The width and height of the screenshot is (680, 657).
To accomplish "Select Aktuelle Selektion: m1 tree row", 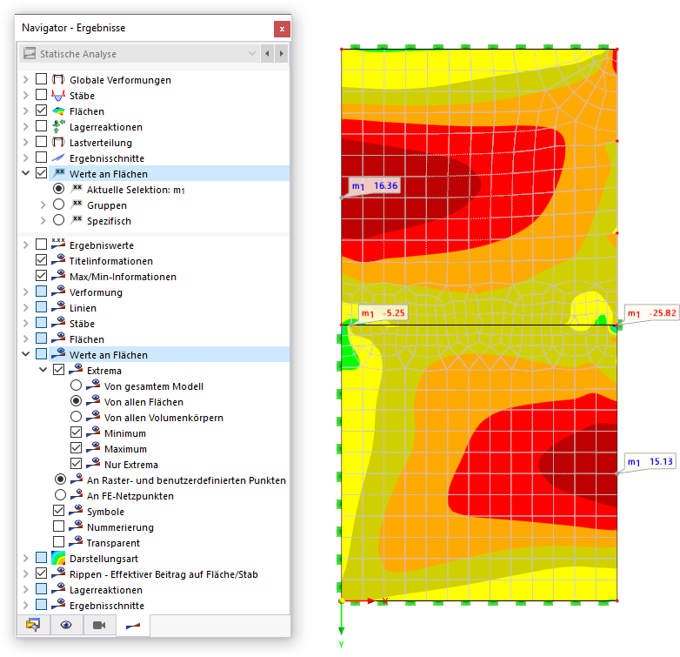I will 136,190.
